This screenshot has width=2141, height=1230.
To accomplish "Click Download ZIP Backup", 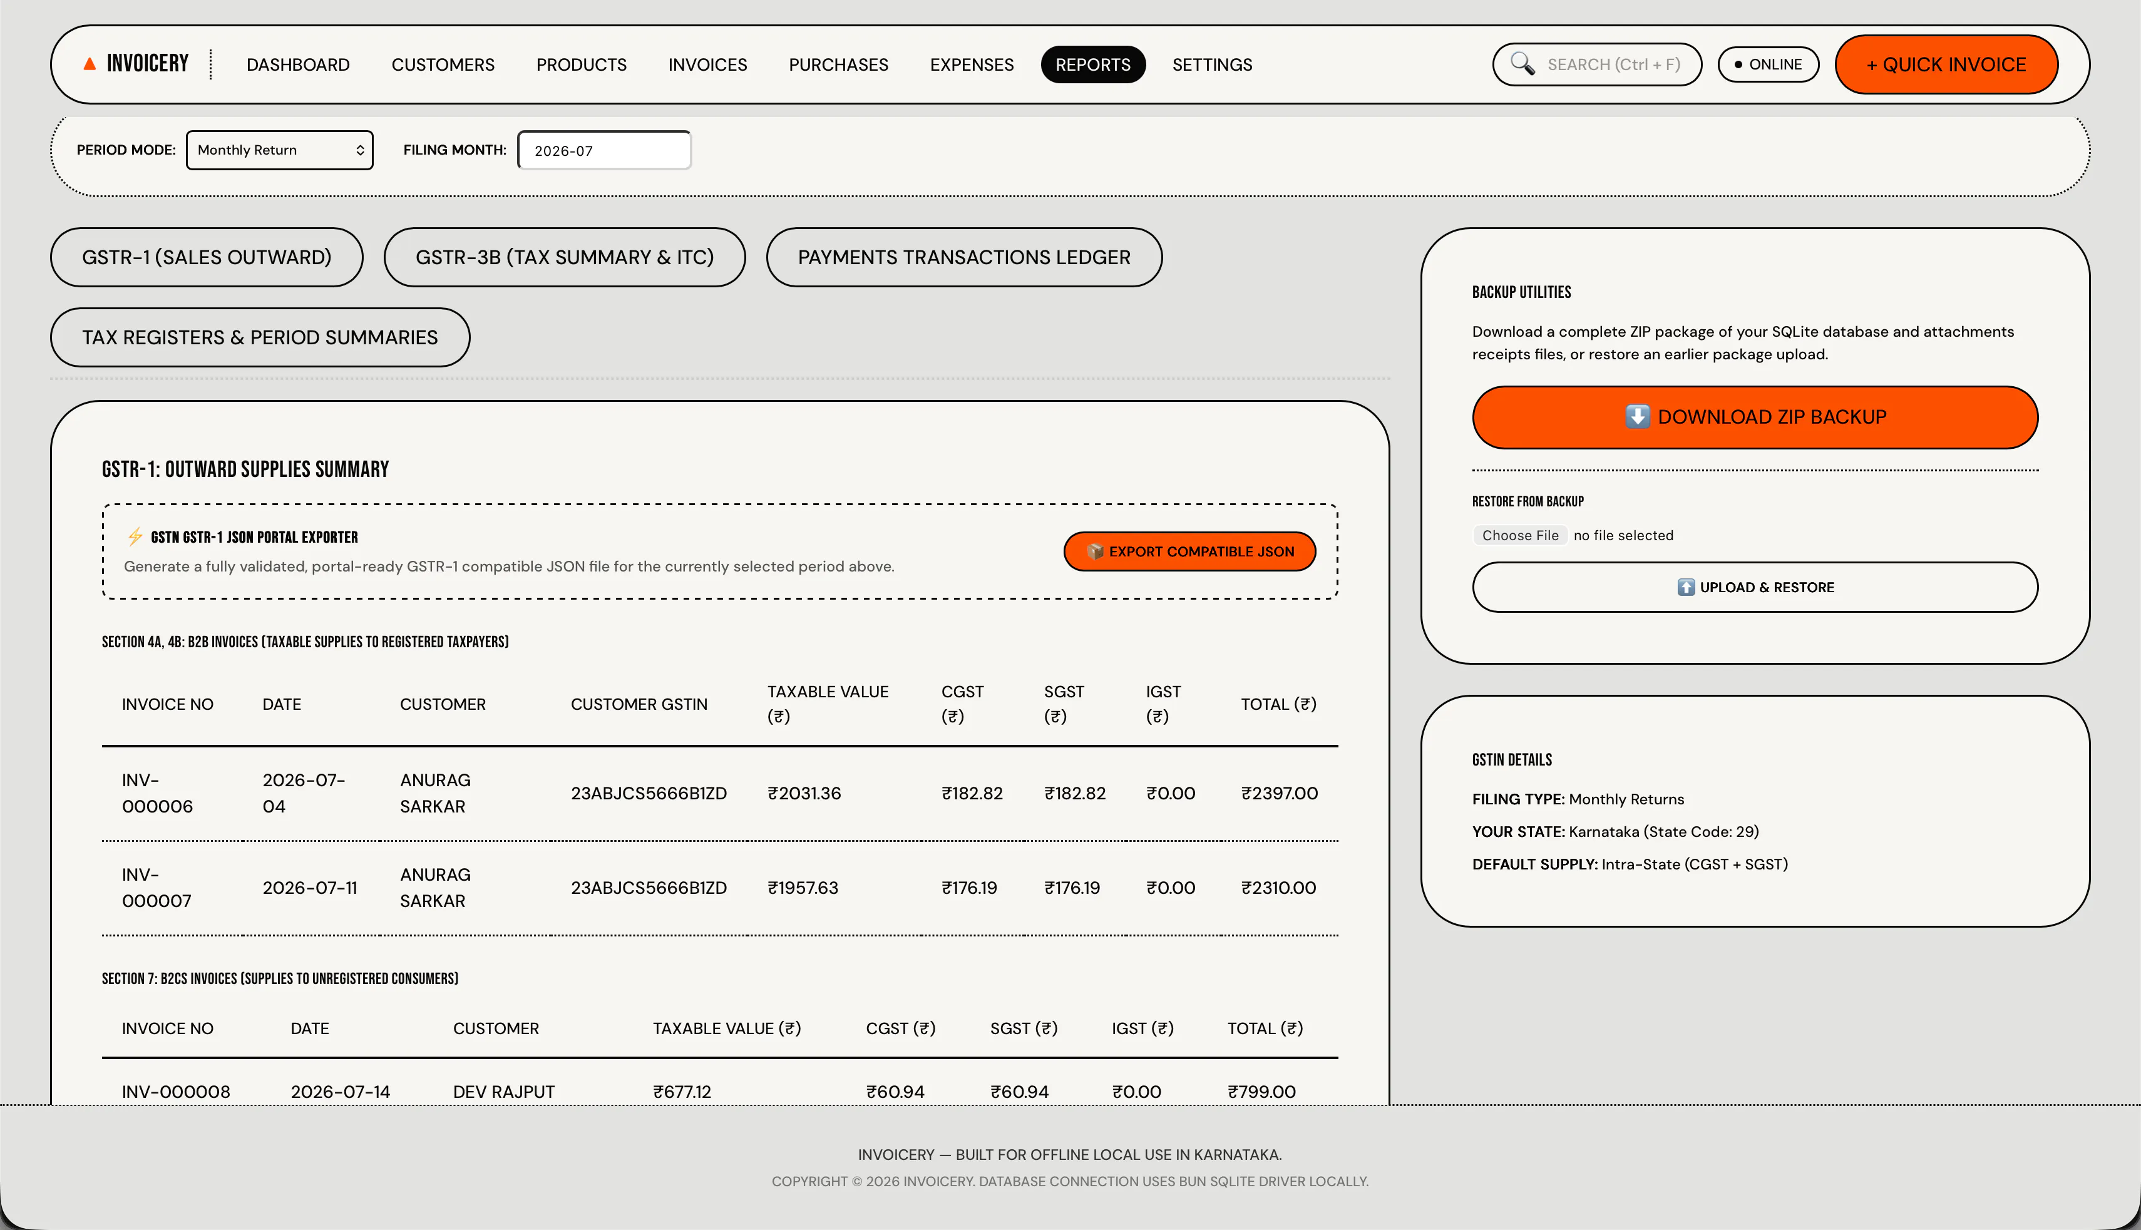I will pos(1755,418).
